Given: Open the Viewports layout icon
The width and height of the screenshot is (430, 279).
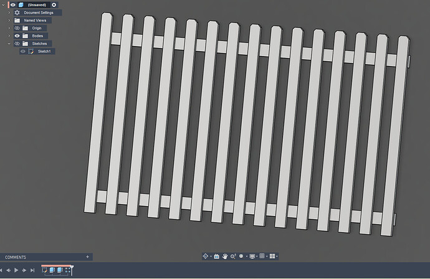Looking at the screenshot, I should tap(272, 256).
